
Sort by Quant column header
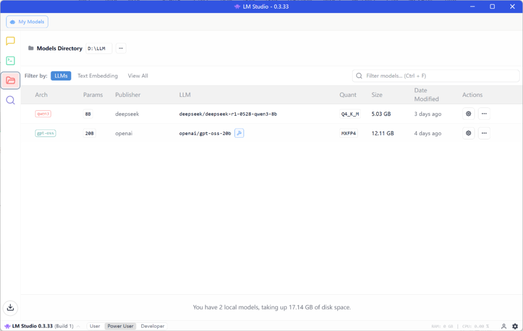348,95
